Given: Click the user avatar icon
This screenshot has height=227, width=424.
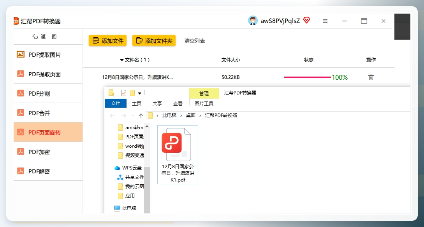Looking at the screenshot, I should point(253,21).
